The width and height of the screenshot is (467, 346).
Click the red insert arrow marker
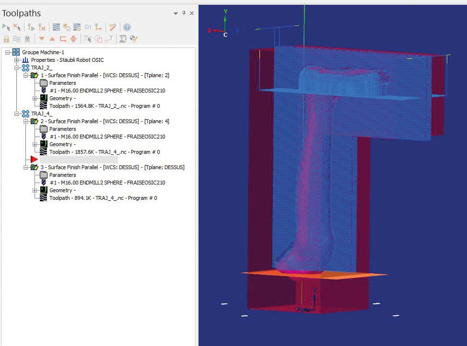pyautogui.click(x=34, y=159)
